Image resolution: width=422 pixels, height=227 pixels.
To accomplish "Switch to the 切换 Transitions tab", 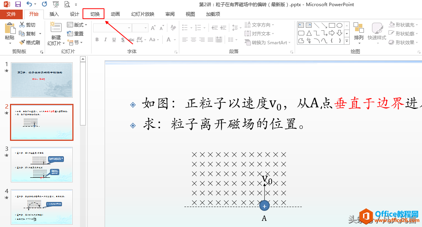I will tap(95, 14).
